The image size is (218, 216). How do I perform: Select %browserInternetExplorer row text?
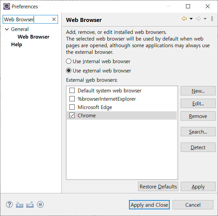[107, 99]
